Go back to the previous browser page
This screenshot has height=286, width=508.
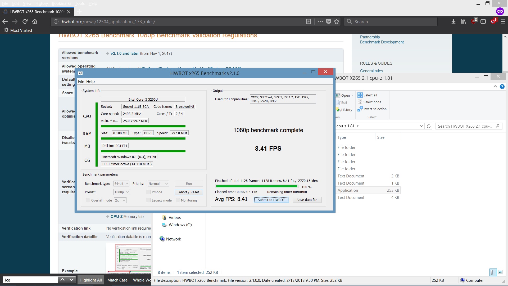click(5, 21)
